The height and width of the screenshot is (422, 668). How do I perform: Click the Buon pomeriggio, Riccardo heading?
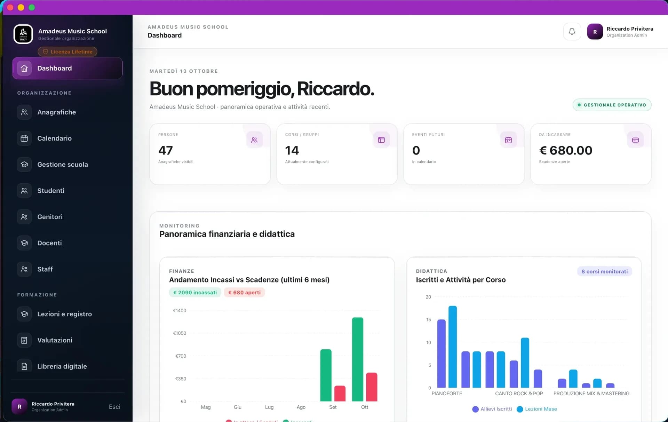coord(262,89)
